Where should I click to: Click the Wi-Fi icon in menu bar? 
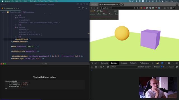pyautogui.click(x=157, y=1)
